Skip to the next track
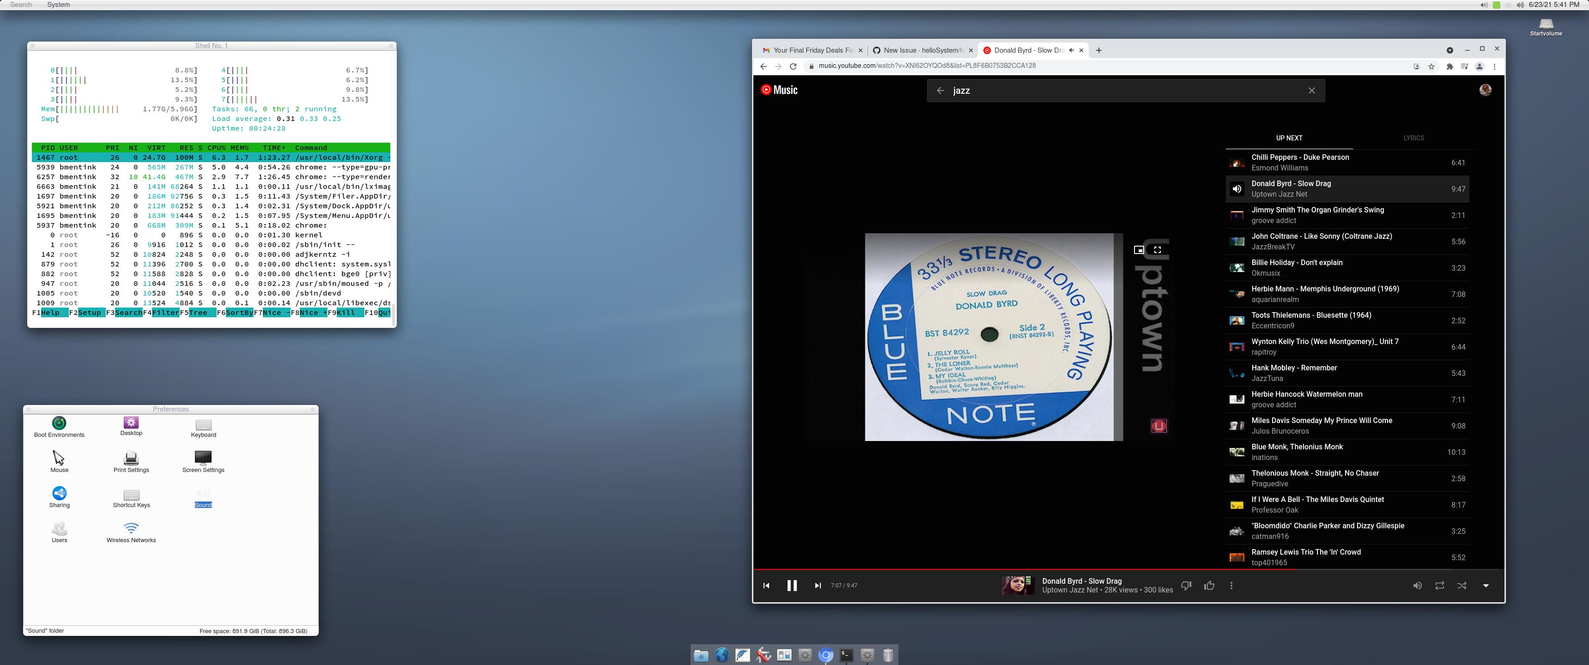The height and width of the screenshot is (665, 1589). click(x=818, y=586)
